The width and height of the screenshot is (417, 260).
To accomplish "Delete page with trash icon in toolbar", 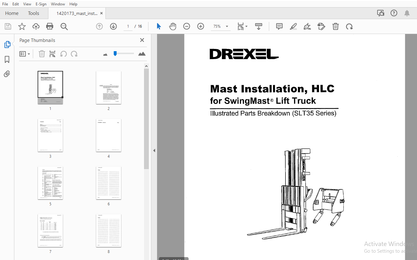I will click(335, 26).
